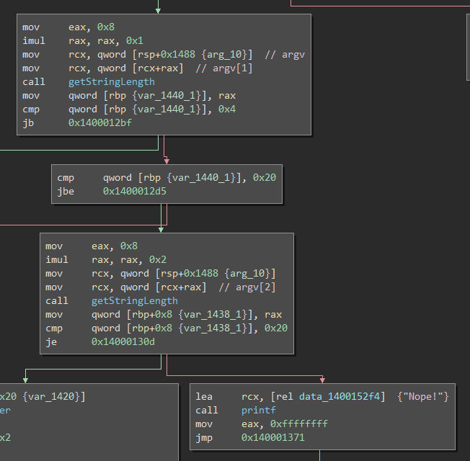Click 0x8 in mov eax above imul 0x1
Image resolution: width=470 pixels, height=461 pixels.
[106, 27]
